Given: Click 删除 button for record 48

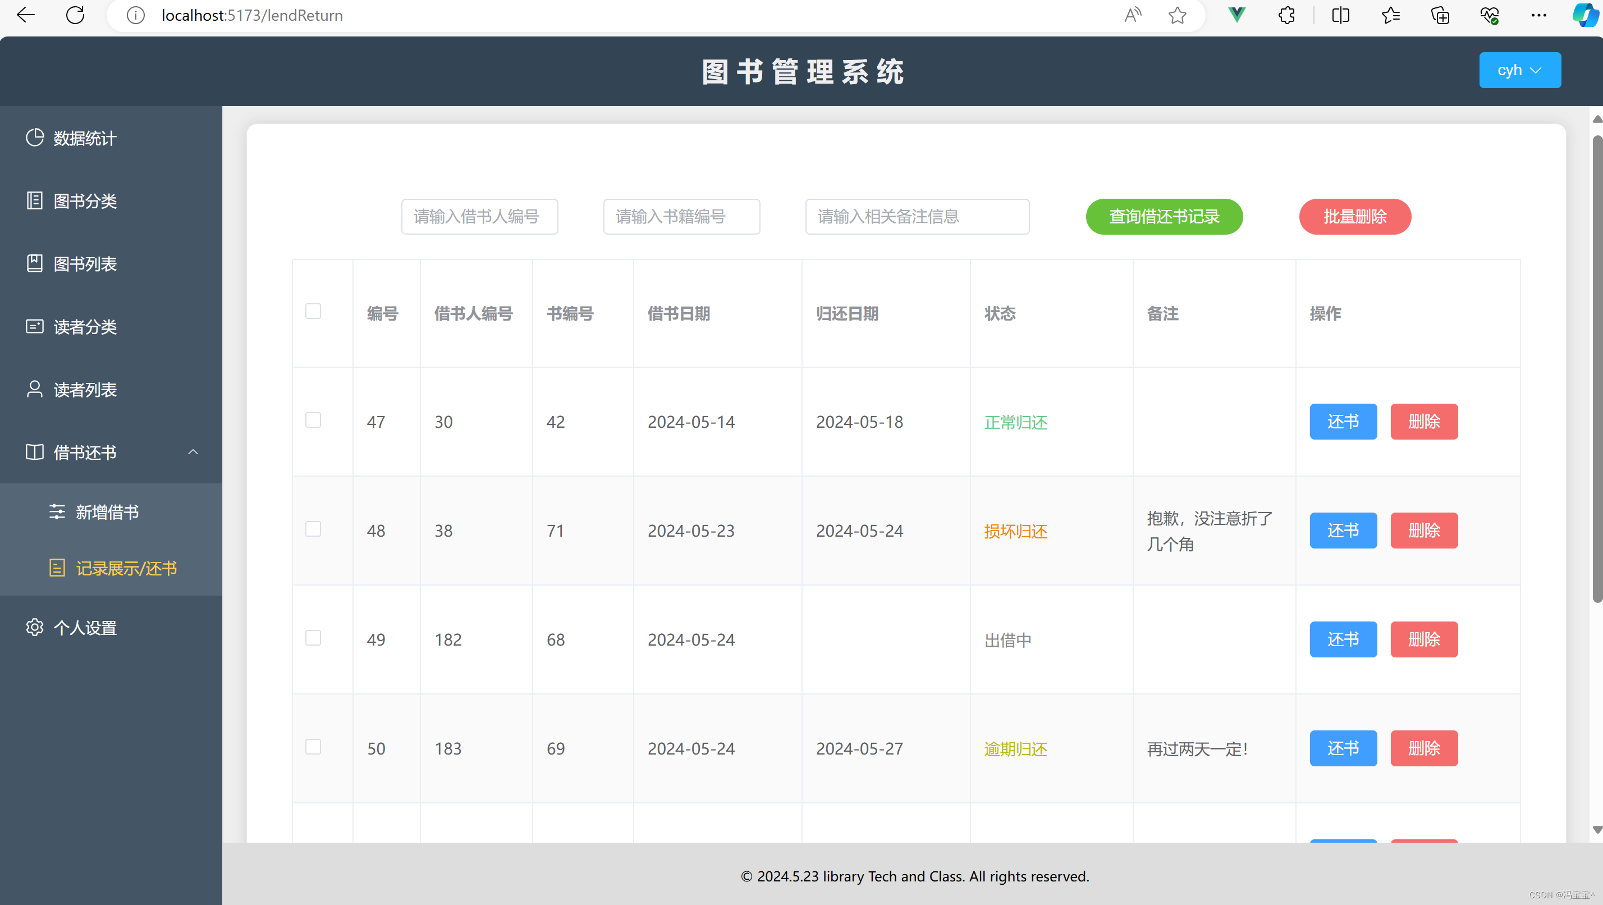Looking at the screenshot, I should point(1423,531).
